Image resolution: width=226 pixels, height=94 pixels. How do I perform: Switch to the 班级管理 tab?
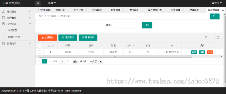[x=116, y=10]
